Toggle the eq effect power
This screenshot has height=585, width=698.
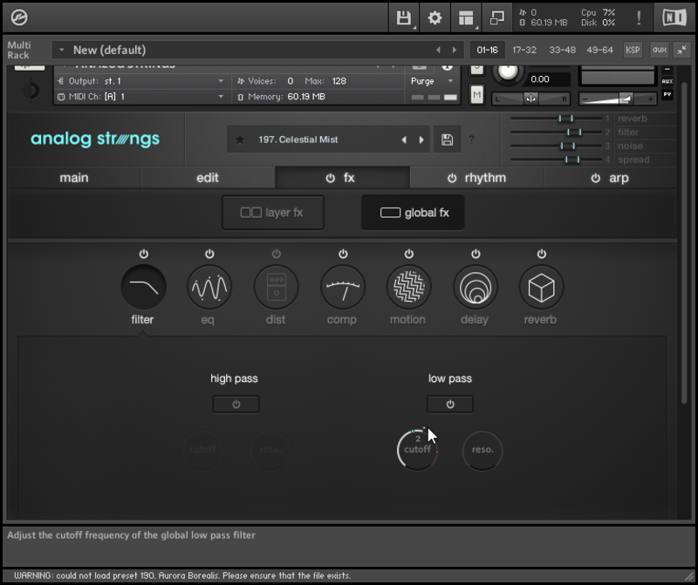pos(209,254)
